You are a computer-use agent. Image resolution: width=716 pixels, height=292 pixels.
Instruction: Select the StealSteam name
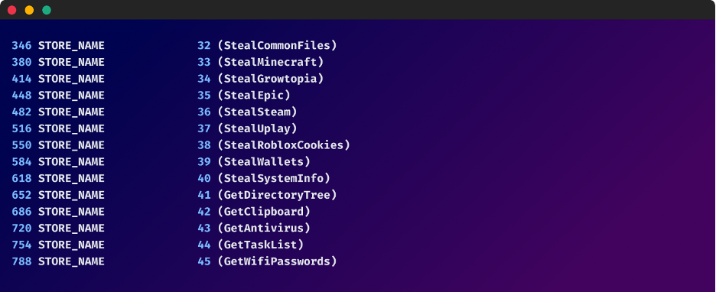pos(257,112)
